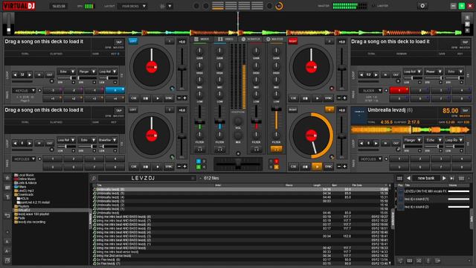Click the crossfader handle

[x=238, y=165]
